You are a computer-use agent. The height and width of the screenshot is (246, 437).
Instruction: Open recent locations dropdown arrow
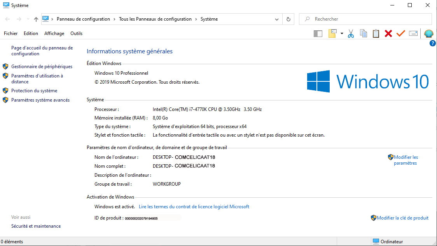point(28,19)
